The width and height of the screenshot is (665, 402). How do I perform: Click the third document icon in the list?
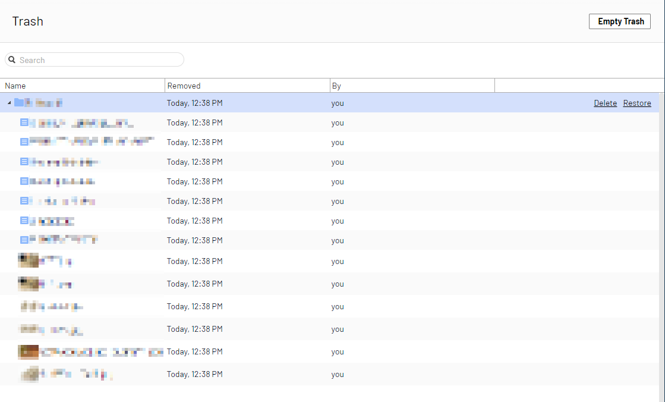[24, 162]
